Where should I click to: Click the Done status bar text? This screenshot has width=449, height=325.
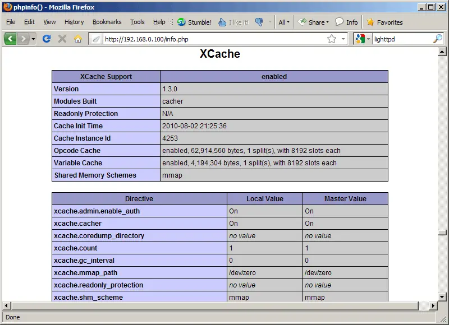(12, 317)
